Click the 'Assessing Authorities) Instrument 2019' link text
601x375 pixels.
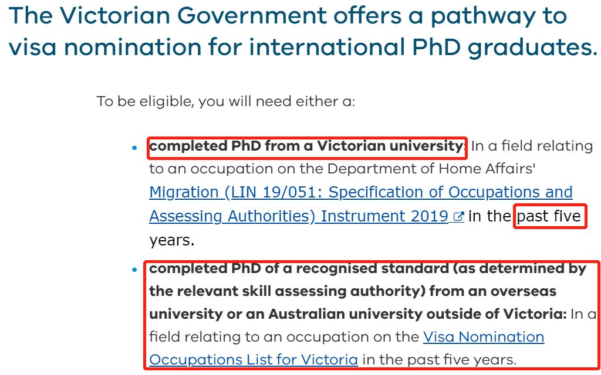[x=299, y=216]
